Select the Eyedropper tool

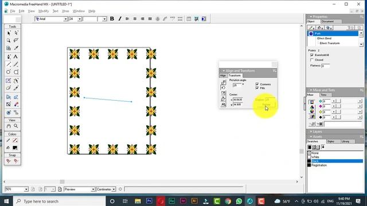click(16, 48)
